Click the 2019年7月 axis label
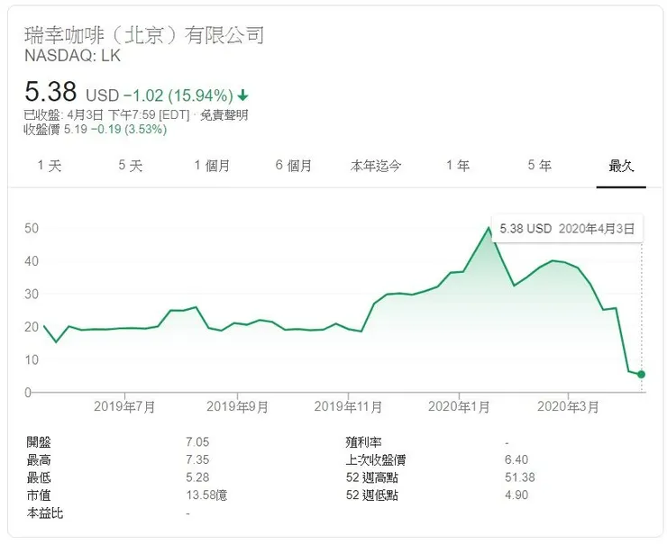The height and width of the screenshot is (545, 667). 124,407
